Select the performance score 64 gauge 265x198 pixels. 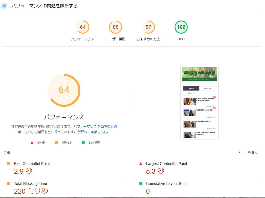(x=83, y=27)
